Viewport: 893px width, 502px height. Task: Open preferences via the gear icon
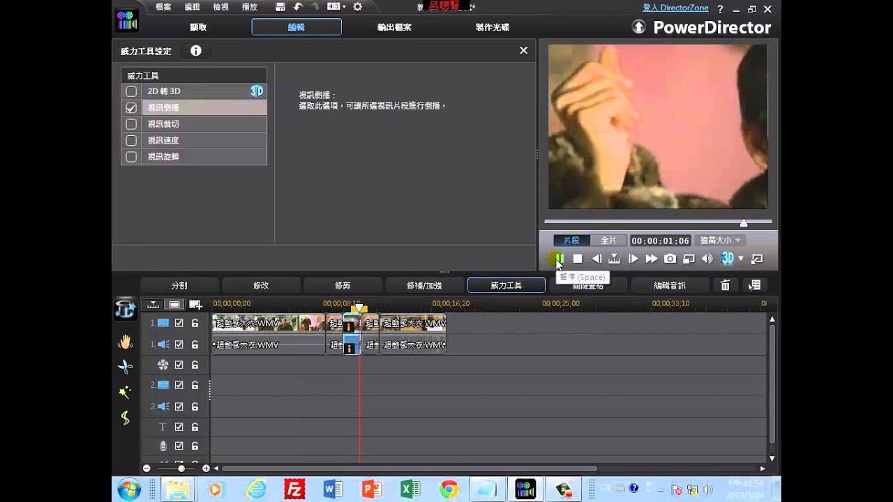click(x=357, y=7)
